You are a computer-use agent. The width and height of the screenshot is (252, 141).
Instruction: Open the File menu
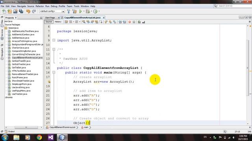point(2,6)
